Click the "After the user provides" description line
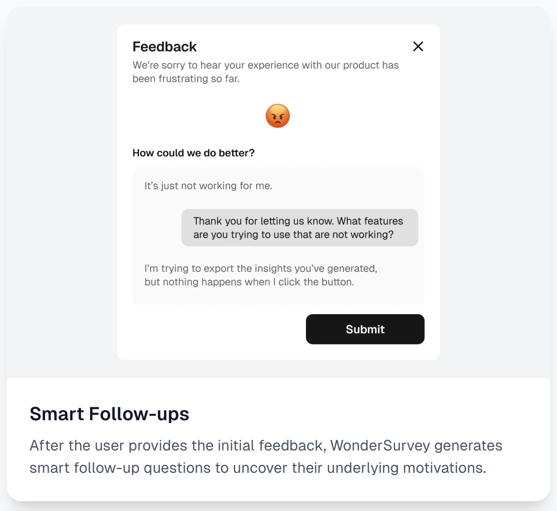The height and width of the screenshot is (511, 557). click(265, 445)
